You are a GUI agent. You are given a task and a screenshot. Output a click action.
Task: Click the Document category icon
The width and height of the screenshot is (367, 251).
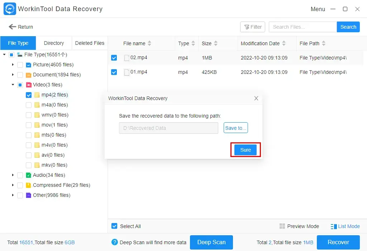(x=28, y=75)
